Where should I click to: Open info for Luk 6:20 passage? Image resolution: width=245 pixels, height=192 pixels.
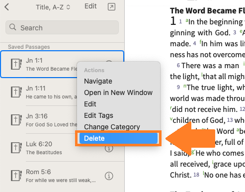tap(109, 148)
